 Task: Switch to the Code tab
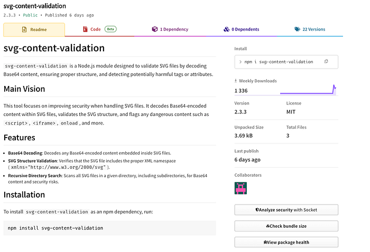(99, 30)
